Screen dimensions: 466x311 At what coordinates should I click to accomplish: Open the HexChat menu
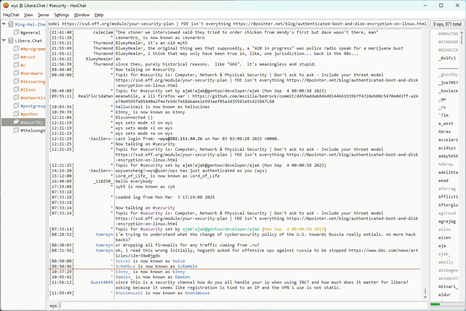11,15
